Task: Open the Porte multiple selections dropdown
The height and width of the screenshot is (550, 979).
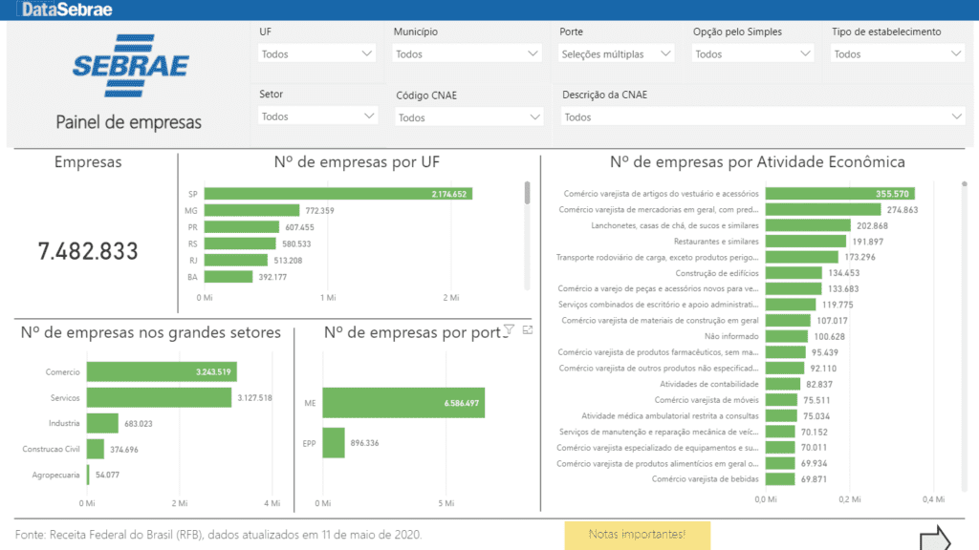Action: coord(617,54)
